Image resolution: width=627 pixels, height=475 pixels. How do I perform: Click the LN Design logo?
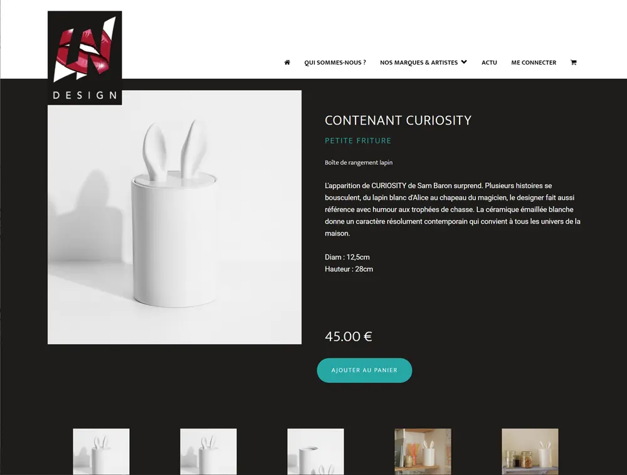(85, 58)
